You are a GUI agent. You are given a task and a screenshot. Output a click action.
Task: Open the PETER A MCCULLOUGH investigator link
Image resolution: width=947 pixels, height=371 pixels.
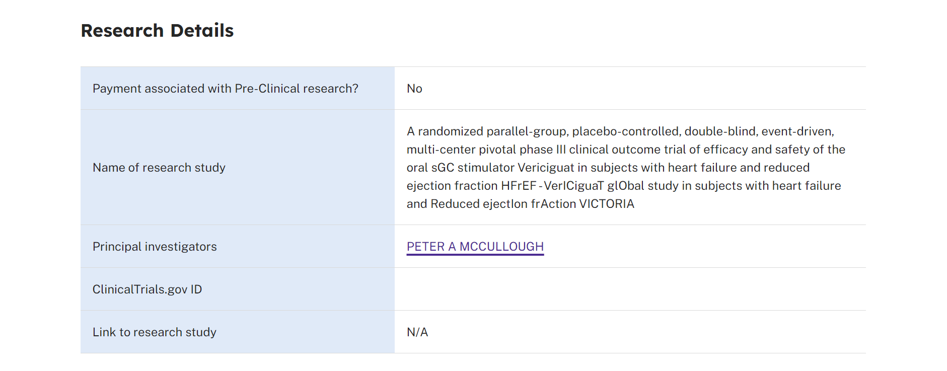(475, 247)
